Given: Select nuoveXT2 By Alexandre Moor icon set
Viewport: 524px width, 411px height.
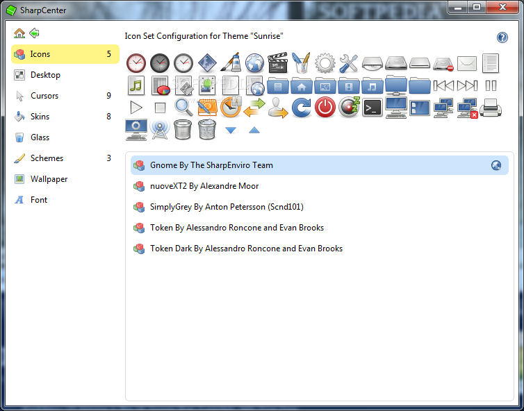Looking at the screenshot, I should (320, 186).
